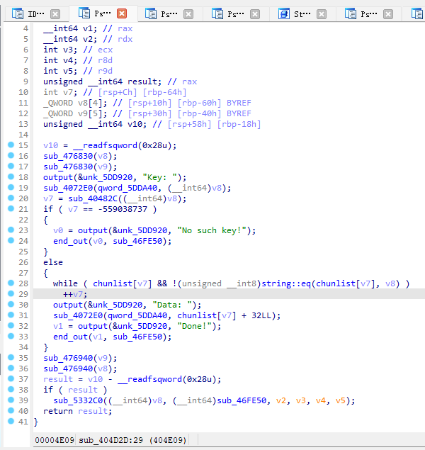Click status bar sub_404D2D:29 location
Viewport: 425px width, 450px height.
coord(111,440)
